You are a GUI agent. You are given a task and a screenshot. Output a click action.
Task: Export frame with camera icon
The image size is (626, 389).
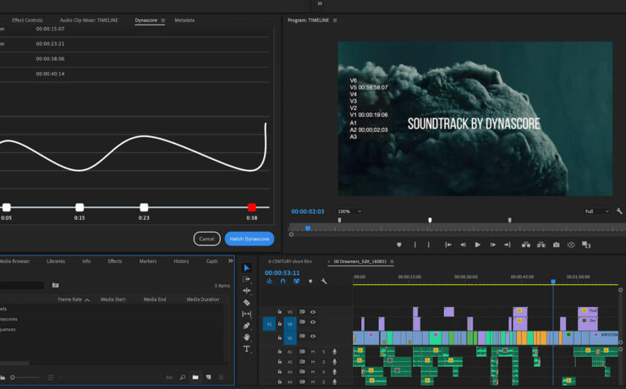tap(556, 245)
